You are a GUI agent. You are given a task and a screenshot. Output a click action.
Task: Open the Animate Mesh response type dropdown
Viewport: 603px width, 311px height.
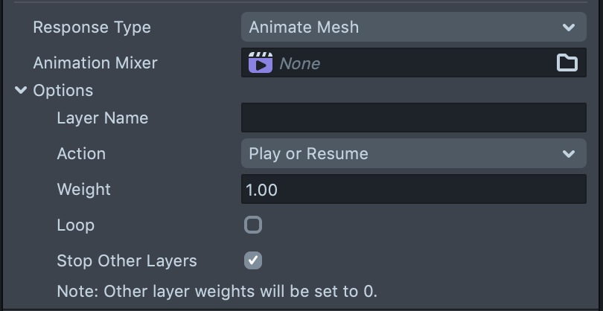click(402, 28)
